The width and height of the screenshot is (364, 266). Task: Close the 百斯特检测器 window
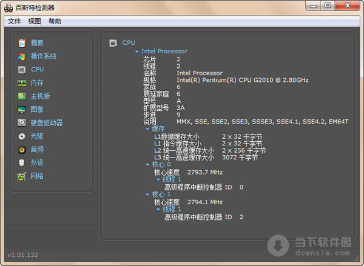348,6
